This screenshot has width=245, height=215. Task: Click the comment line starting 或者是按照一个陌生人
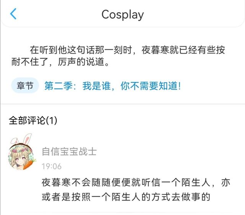(126, 197)
